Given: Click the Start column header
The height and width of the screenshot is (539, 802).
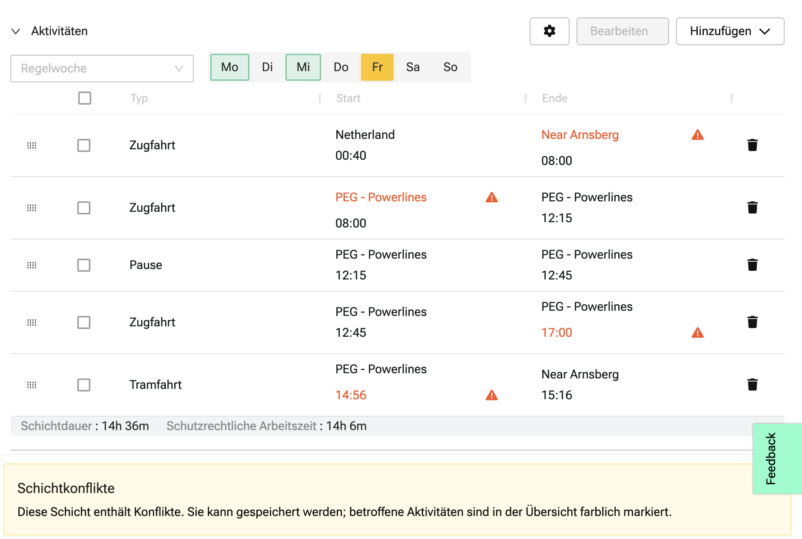Looking at the screenshot, I should (348, 99).
